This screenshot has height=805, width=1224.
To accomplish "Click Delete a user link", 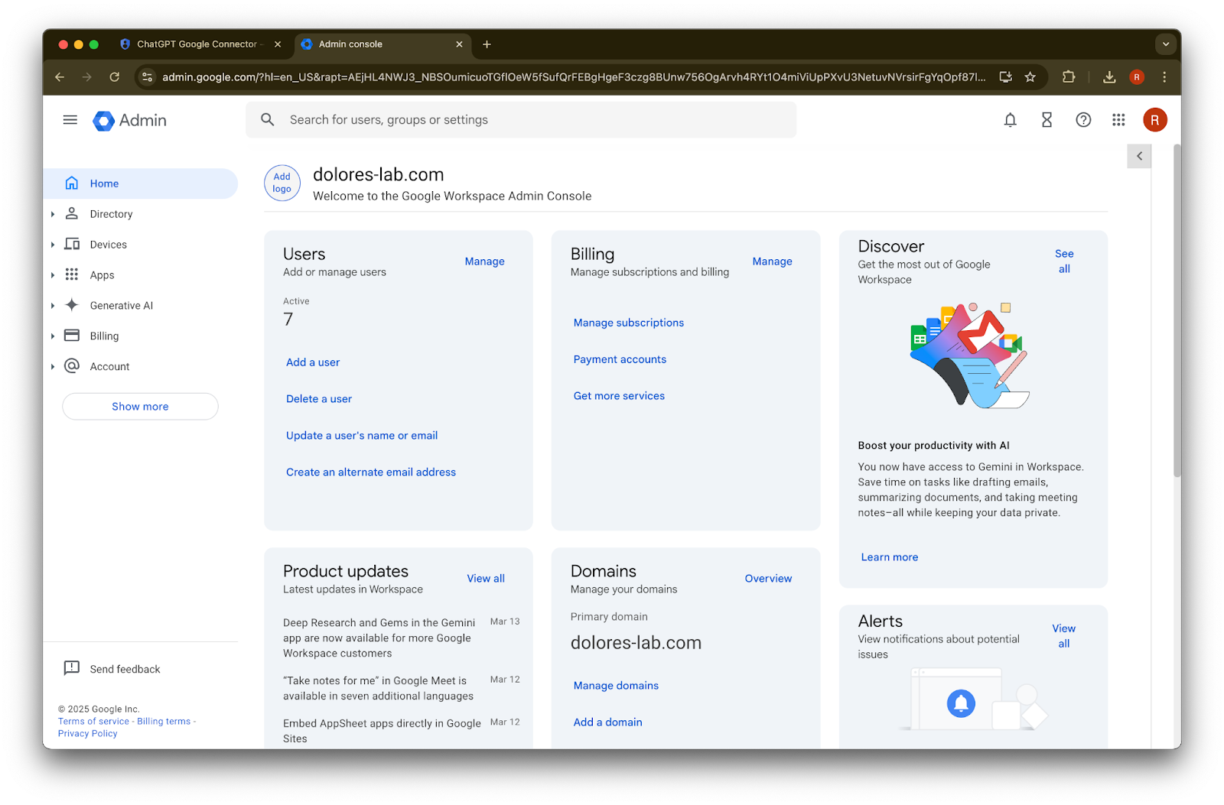I will pos(319,399).
